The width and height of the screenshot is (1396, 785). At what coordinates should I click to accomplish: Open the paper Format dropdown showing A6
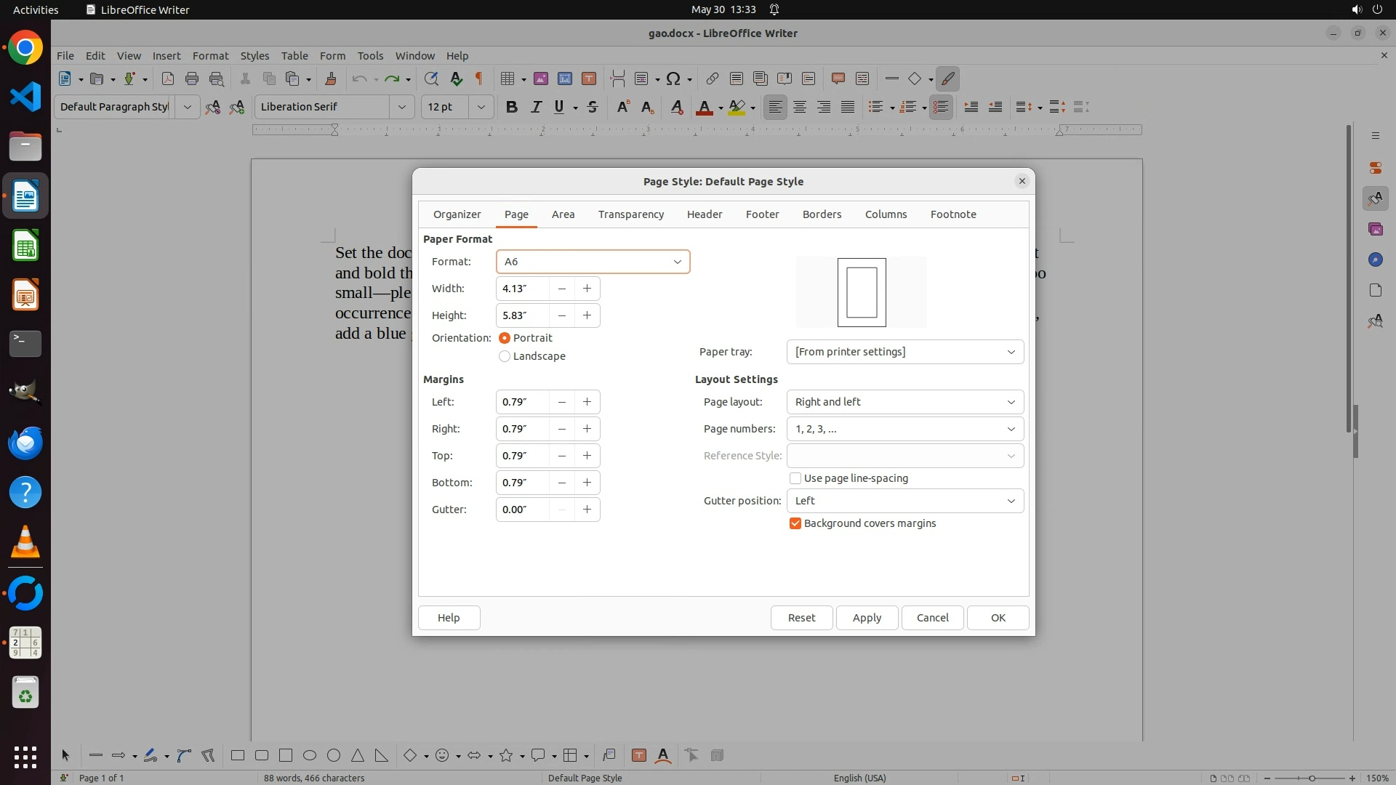pyautogui.click(x=593, y=262)
